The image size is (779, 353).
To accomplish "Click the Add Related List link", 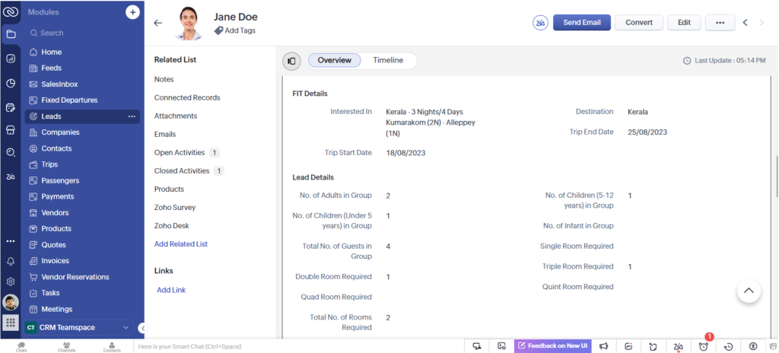I will point(181,244).
